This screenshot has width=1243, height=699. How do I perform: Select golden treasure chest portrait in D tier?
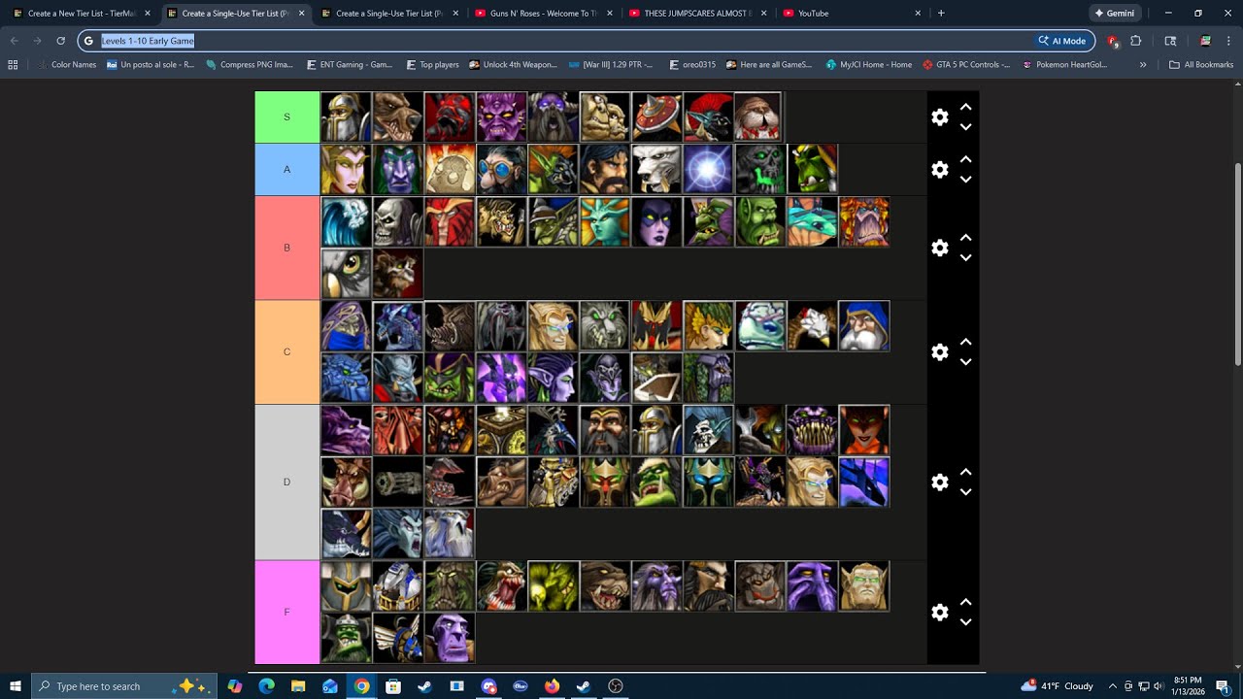pyautogui.click(x=501, y=430)
